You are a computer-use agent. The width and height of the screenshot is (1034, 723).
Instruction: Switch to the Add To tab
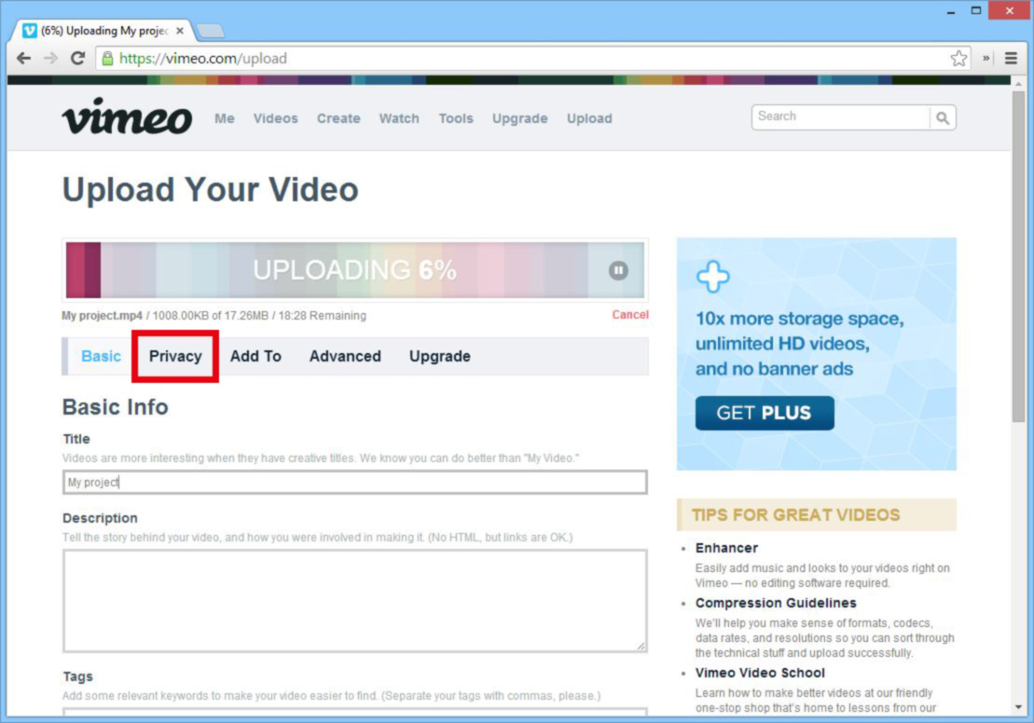tap(255, 356)
